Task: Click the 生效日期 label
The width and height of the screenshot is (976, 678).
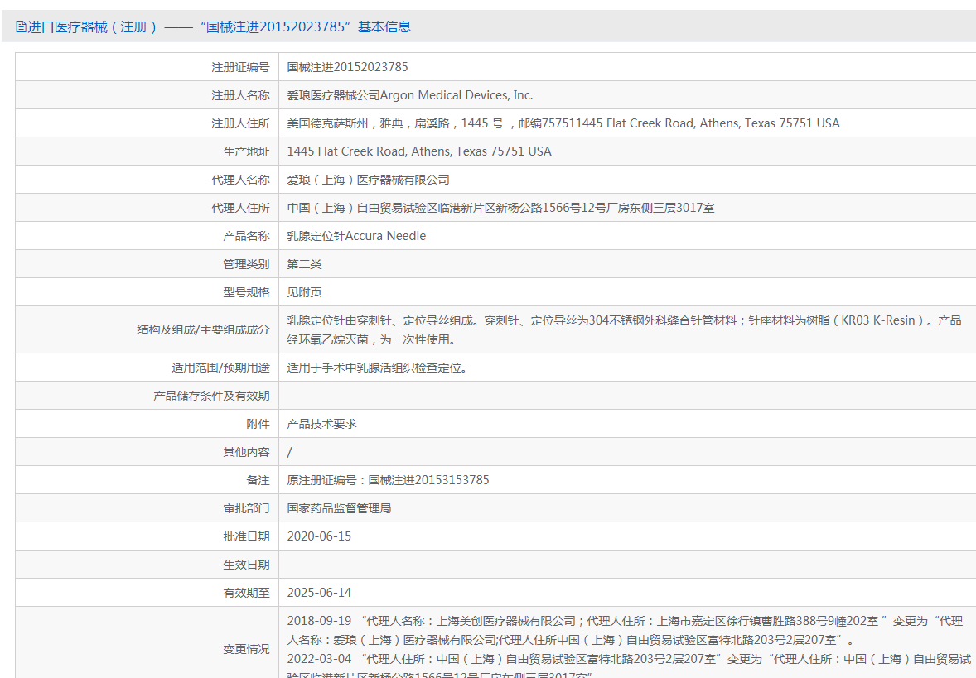Action: (x=247, y=565)
